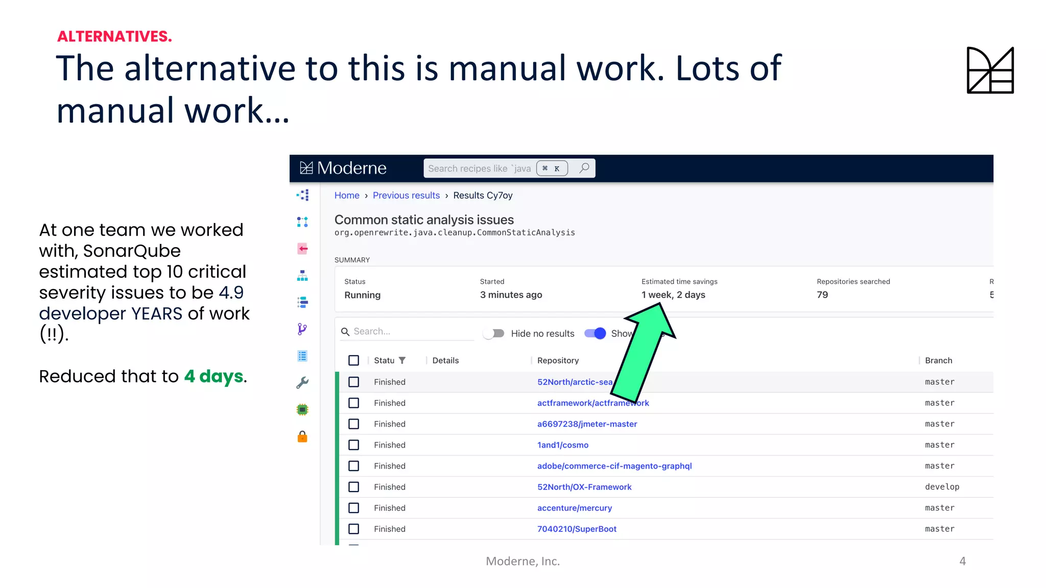Click the pink left-arrow sidebar icon
This screenshot has height=588, width=1046.
tap(302, 249)
